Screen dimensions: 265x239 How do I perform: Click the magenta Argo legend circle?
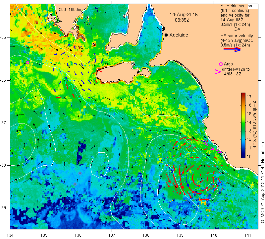221,64
